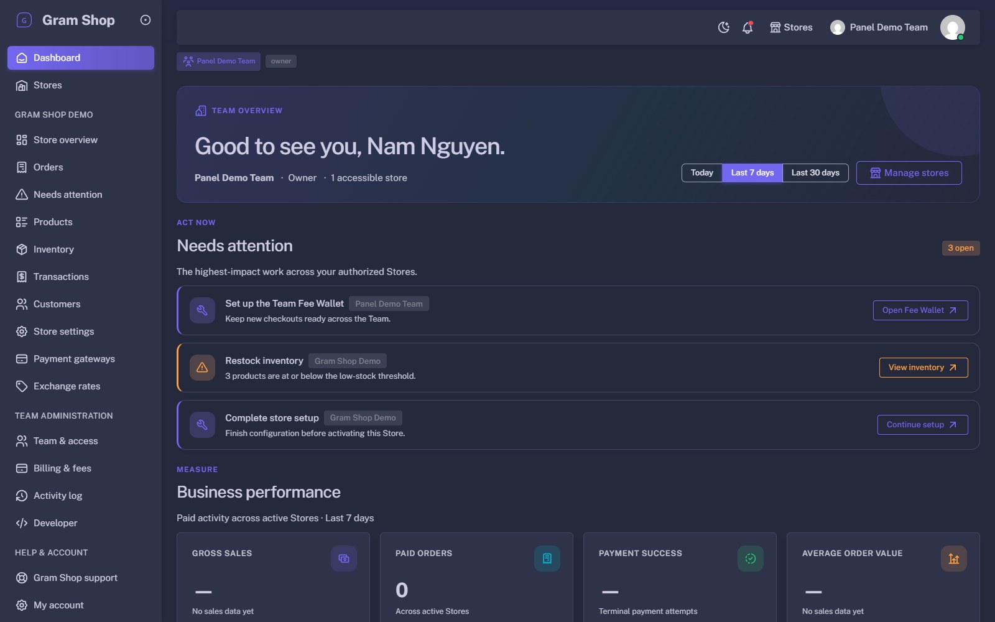Open Orders page
Screen dimensions: 995x622
pos(81,167)
